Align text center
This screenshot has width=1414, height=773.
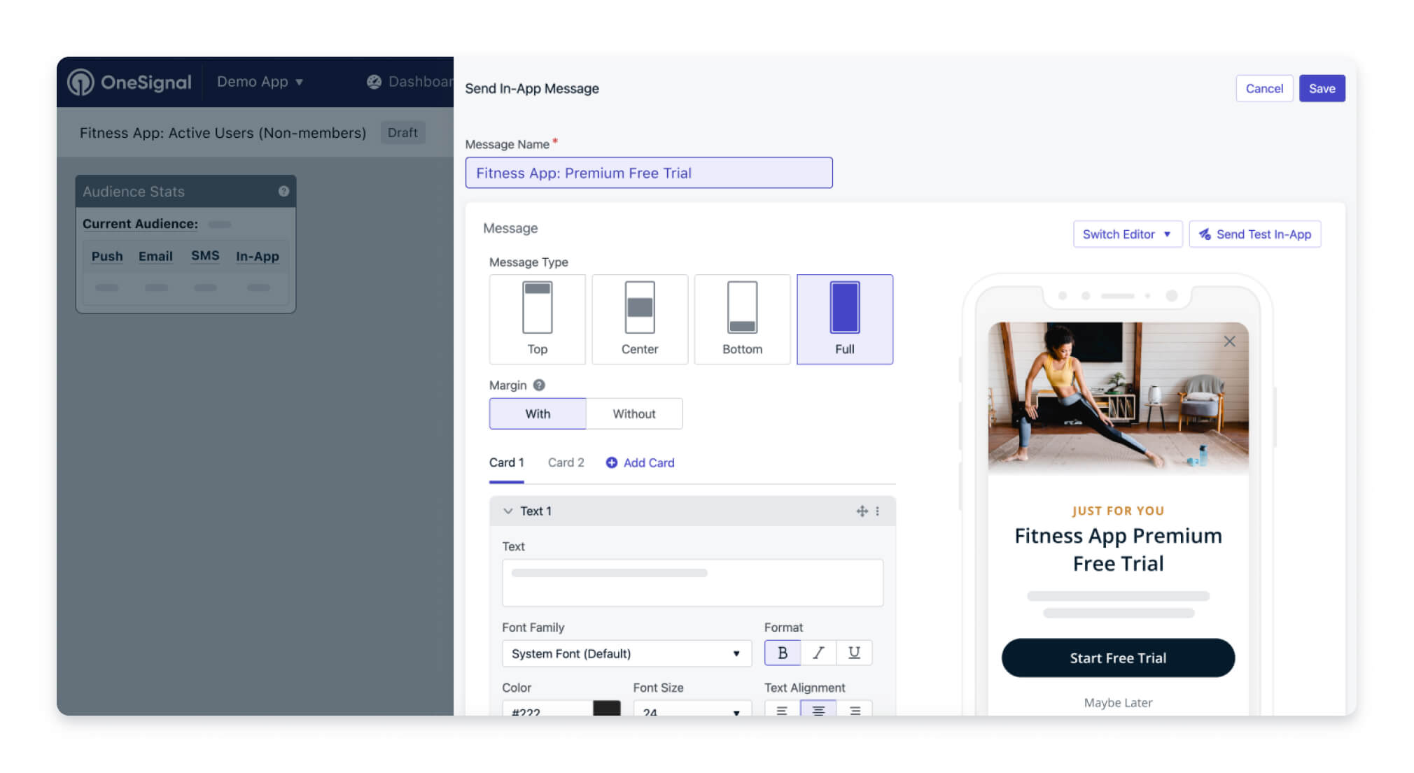pos(818,709)
